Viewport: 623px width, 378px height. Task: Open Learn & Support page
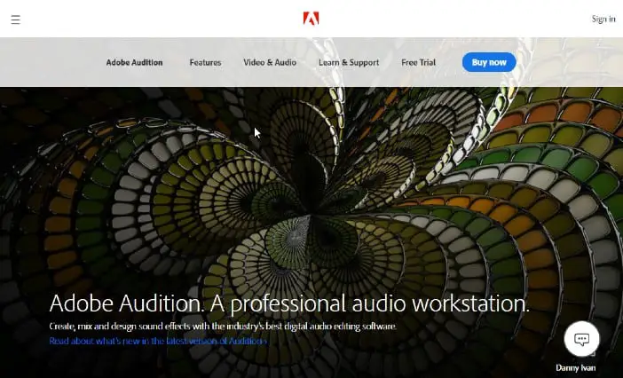349,62
